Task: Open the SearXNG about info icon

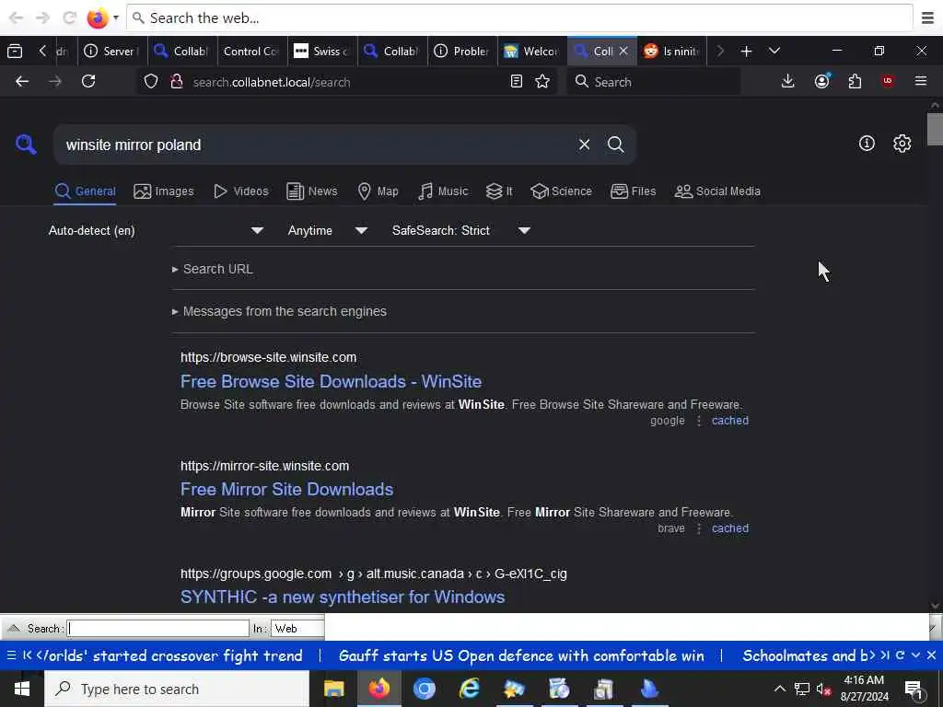Action: [867, 143]
